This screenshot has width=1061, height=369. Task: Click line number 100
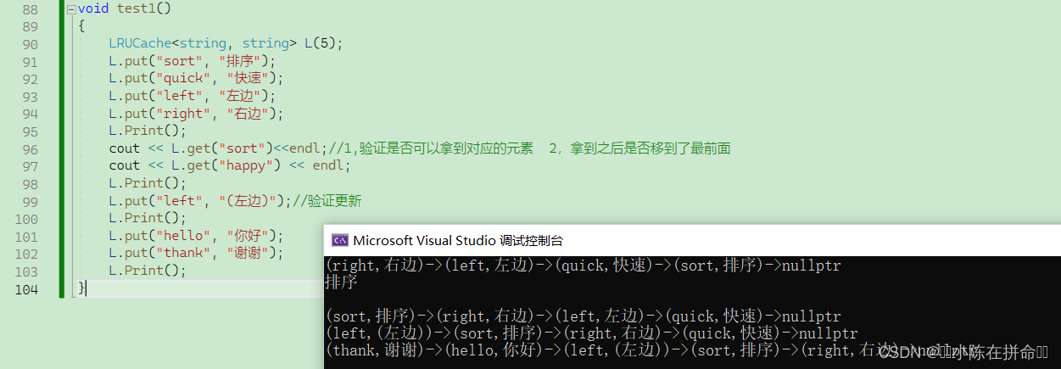(25, 218)
